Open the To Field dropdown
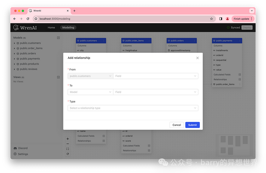Image resolution: width=266 pixels, height=173 pixels. point(156,92)
